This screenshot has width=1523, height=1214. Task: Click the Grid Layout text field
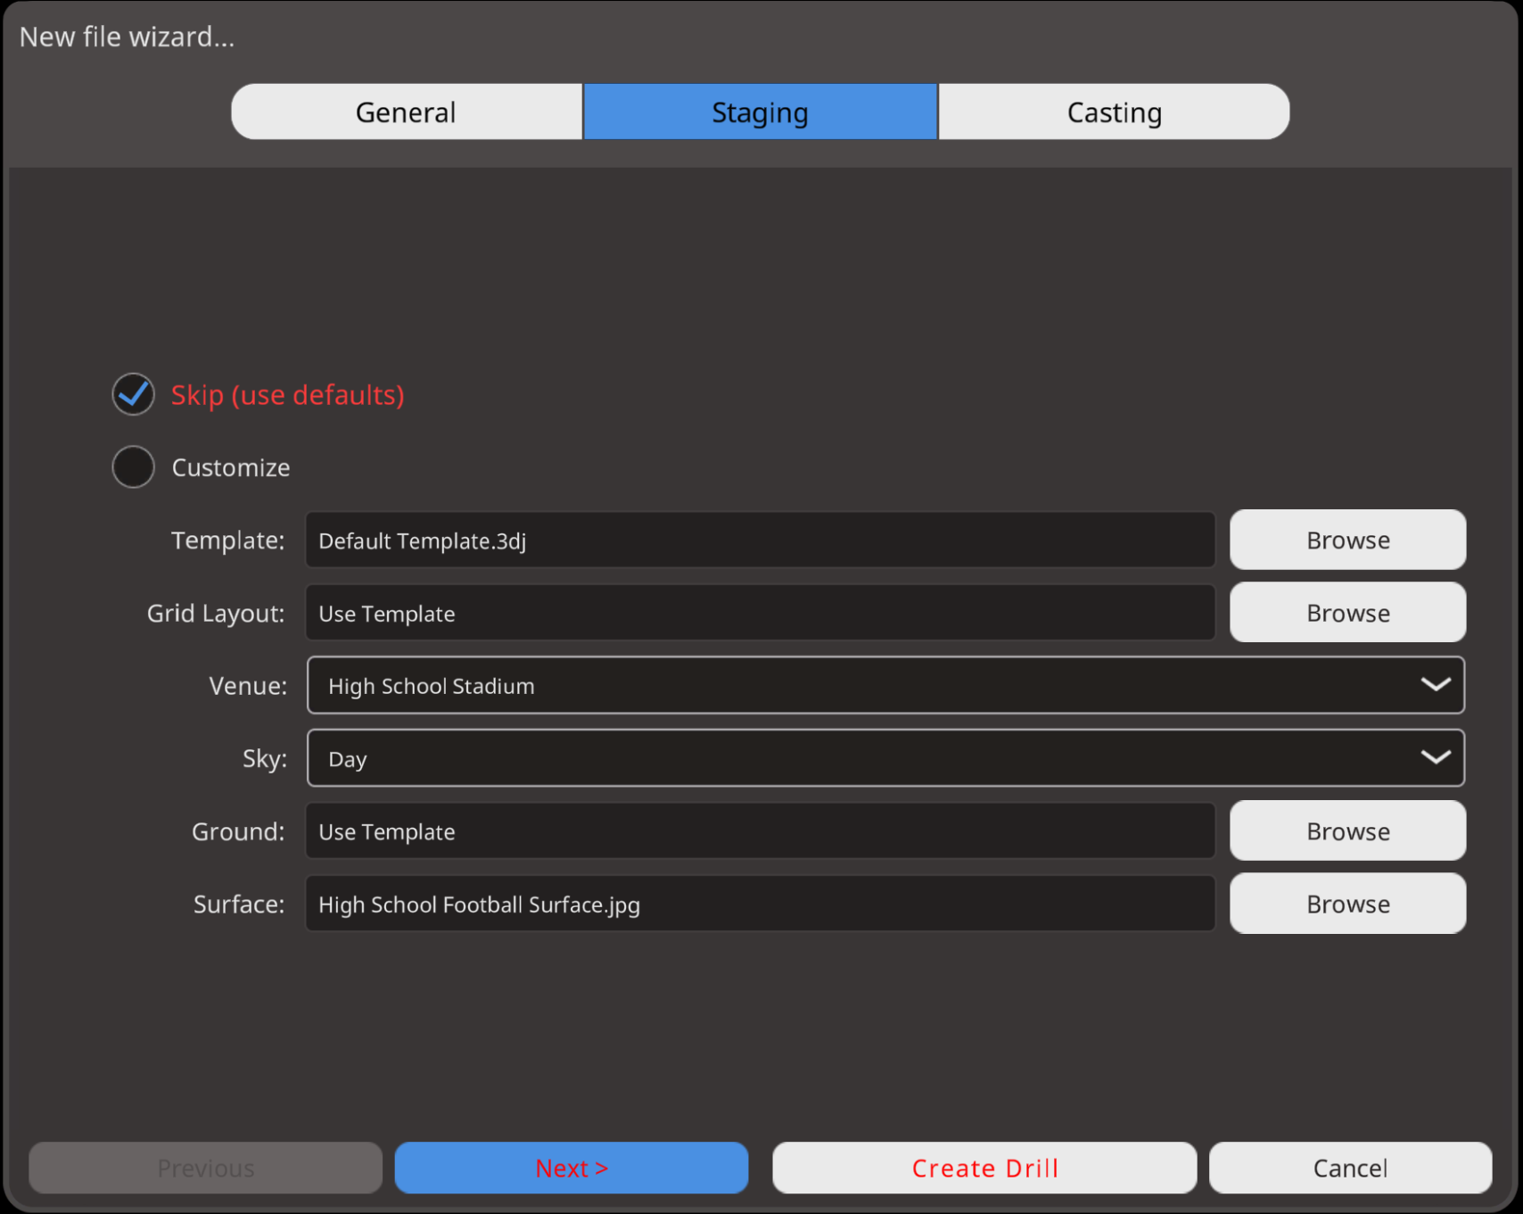760,614
